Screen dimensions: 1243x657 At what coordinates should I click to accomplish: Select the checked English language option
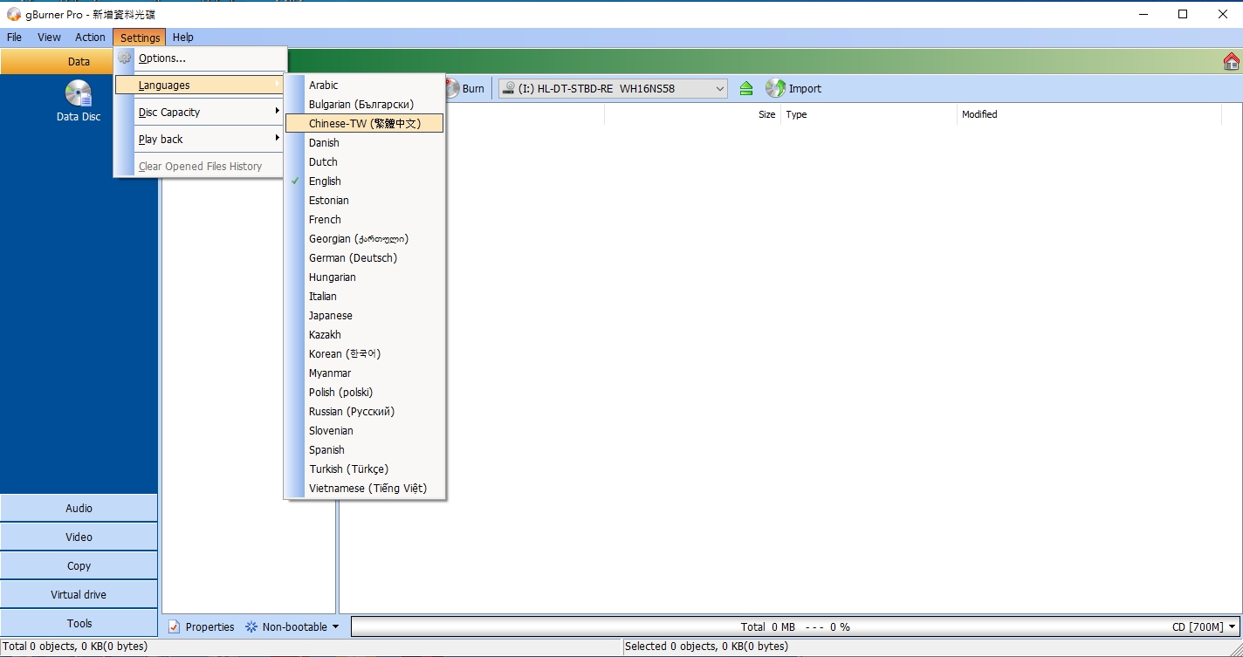pyautogui.click(x=325, y=181)
